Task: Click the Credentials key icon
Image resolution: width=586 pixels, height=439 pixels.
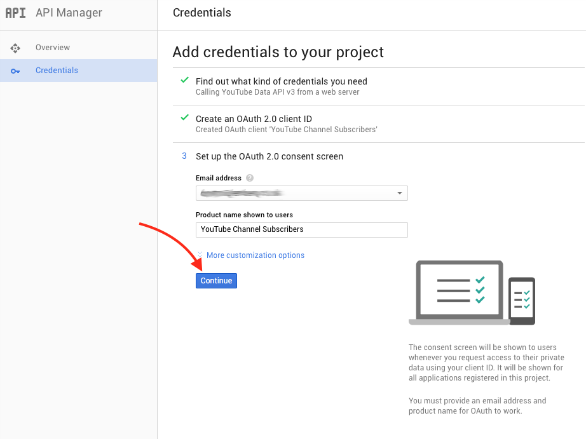Action: pos(15,71)
